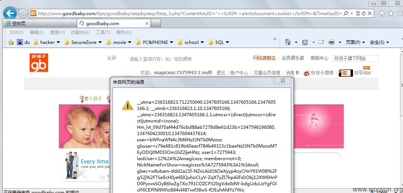Open the 查看(V) menu
Screen dimensions: 403x193
(x=57, y=32)
